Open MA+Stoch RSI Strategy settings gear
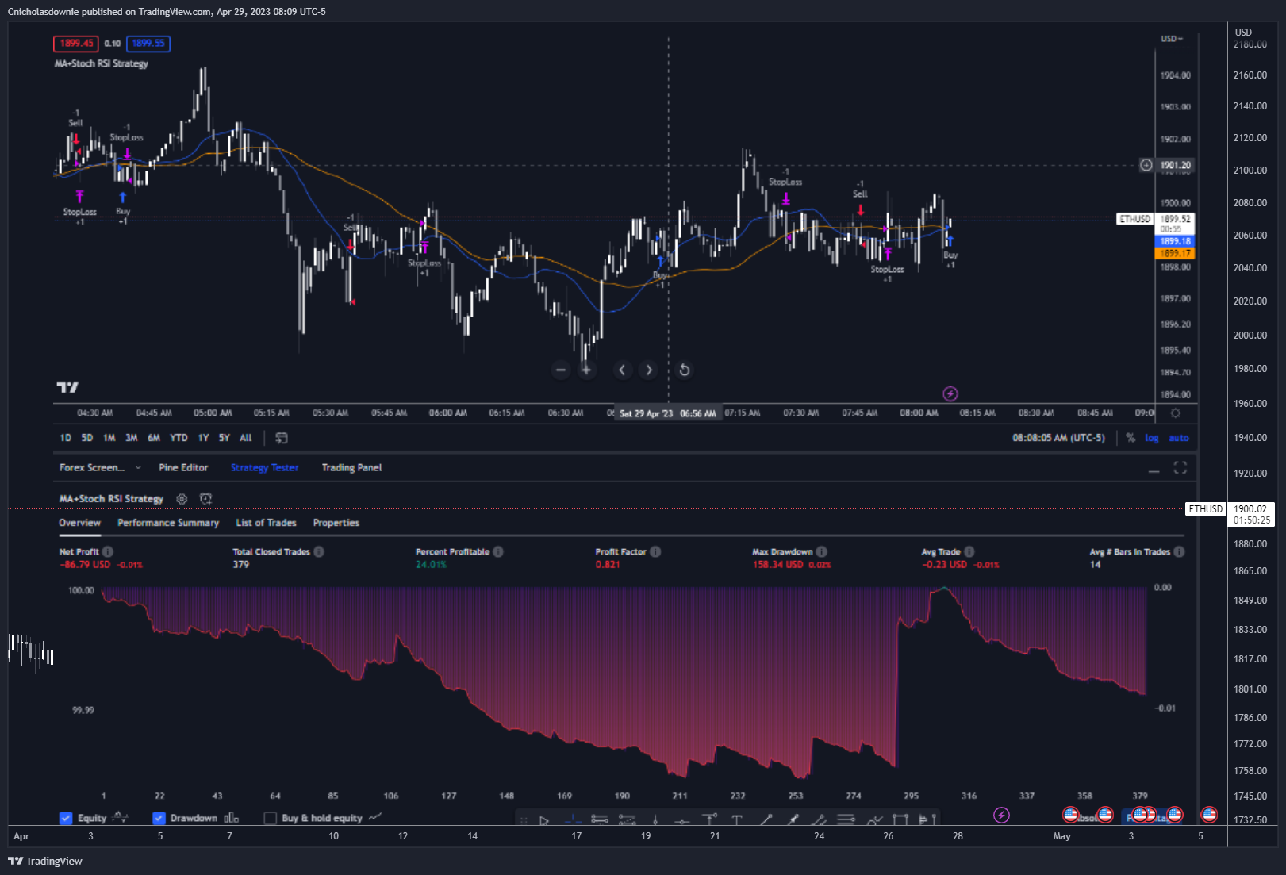 (x=182, y=499)
